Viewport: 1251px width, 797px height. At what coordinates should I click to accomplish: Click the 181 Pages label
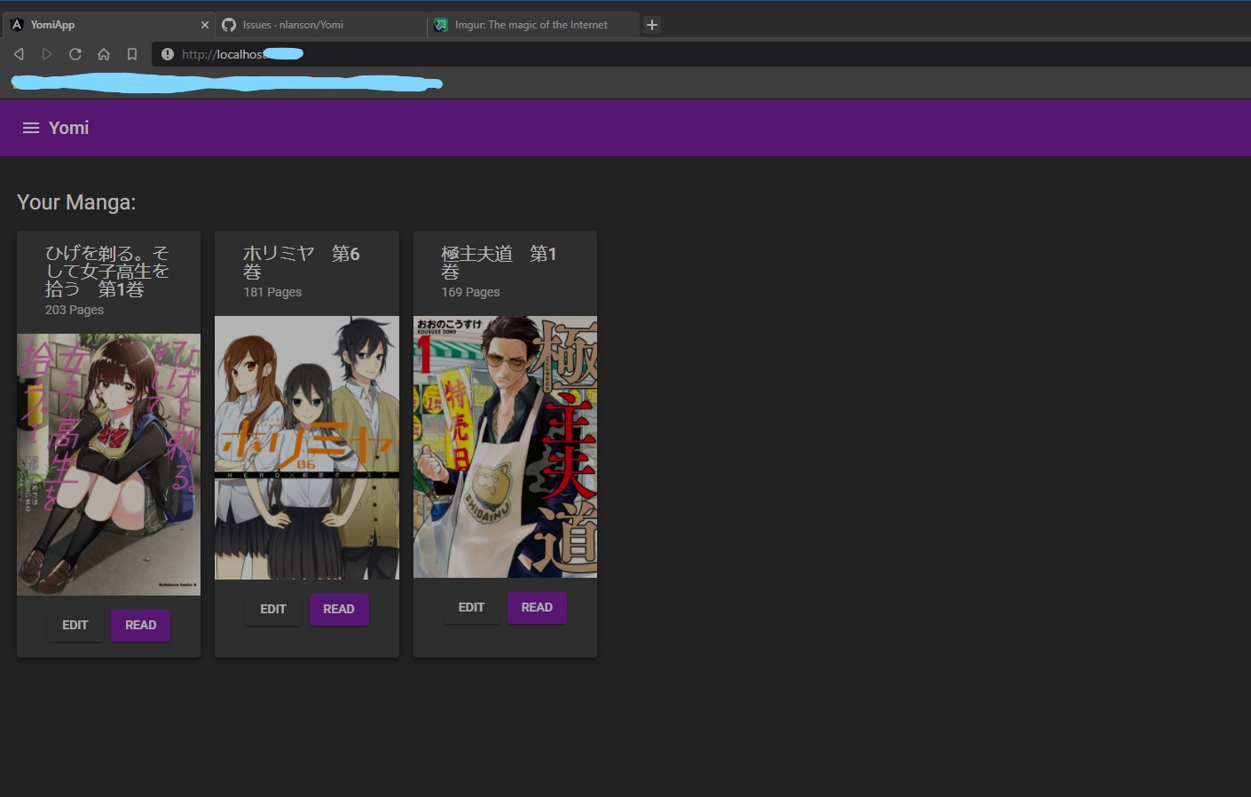point(272,292)
